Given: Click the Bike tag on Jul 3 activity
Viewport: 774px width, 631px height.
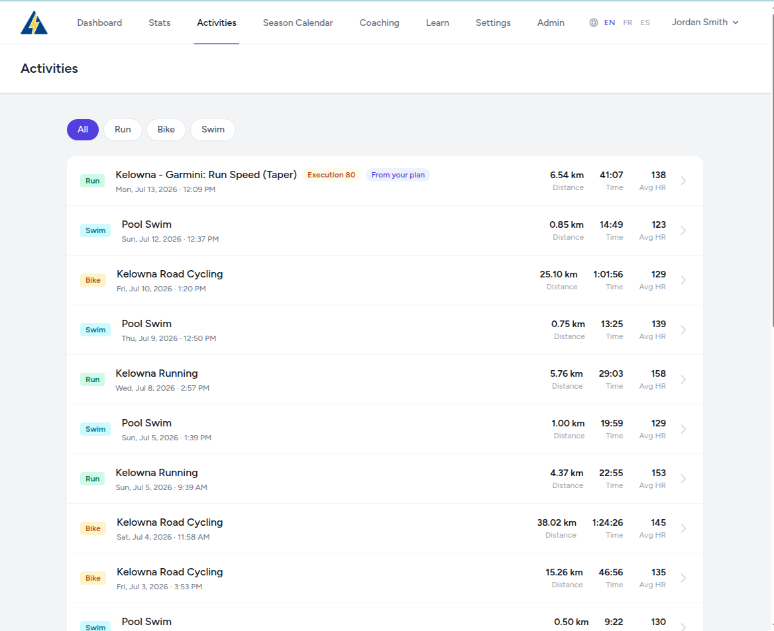Looking at the screenshot, I should click(93, 578).
